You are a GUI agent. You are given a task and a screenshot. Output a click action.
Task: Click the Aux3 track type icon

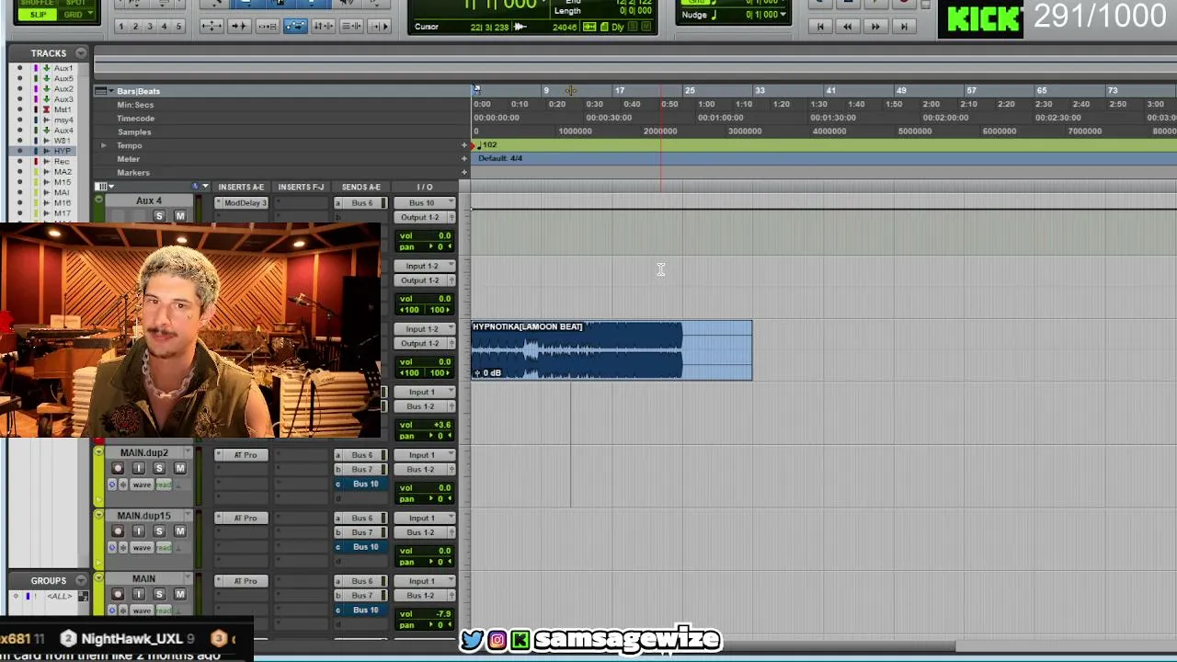46,99
